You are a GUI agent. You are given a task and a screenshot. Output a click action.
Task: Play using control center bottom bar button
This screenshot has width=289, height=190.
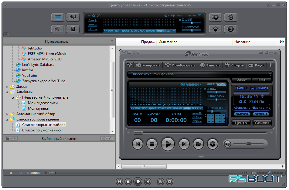click(x=138, y=182)
